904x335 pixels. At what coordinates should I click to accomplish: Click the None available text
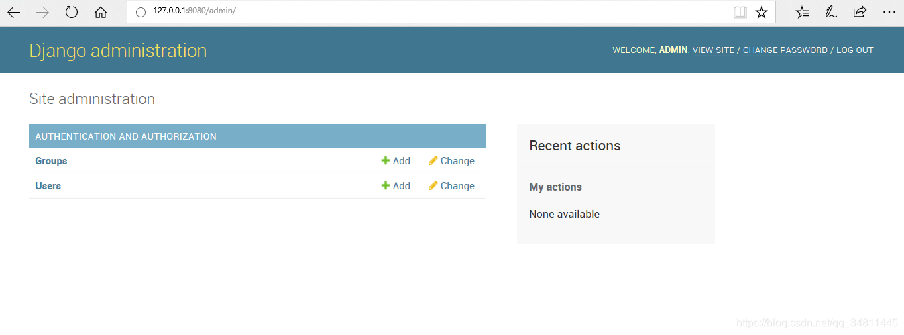tap(564, 214)
